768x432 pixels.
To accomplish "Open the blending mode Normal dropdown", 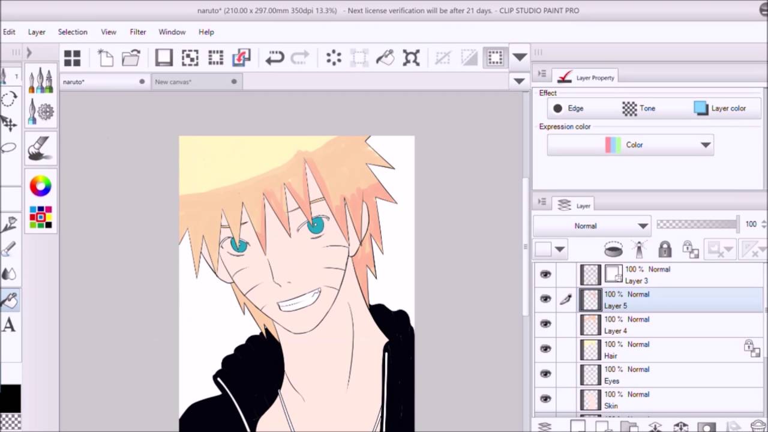I will [592, 226].
